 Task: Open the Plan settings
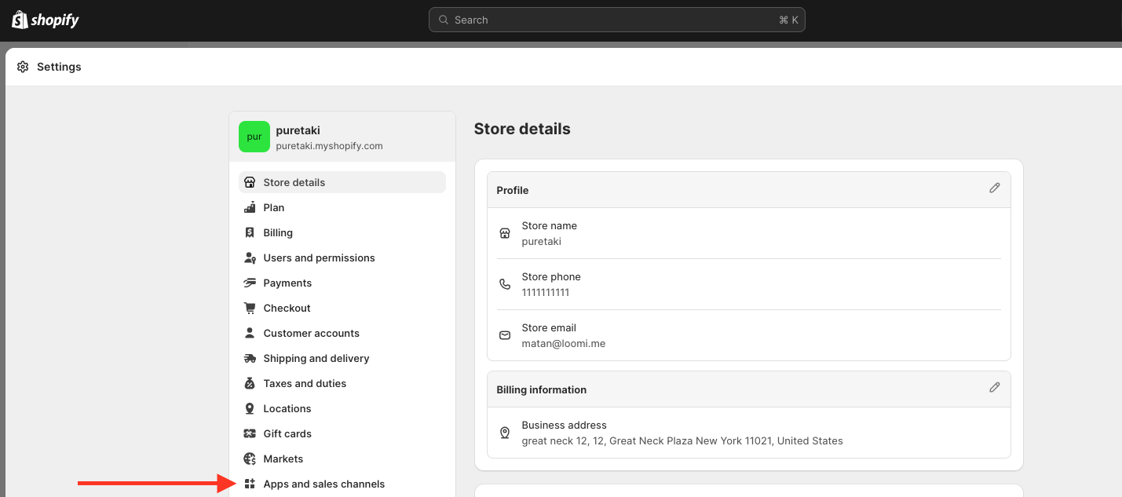(342, 207)
